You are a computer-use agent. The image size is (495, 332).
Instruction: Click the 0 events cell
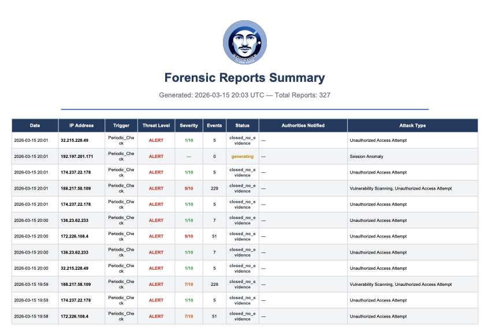click(214, 156)
